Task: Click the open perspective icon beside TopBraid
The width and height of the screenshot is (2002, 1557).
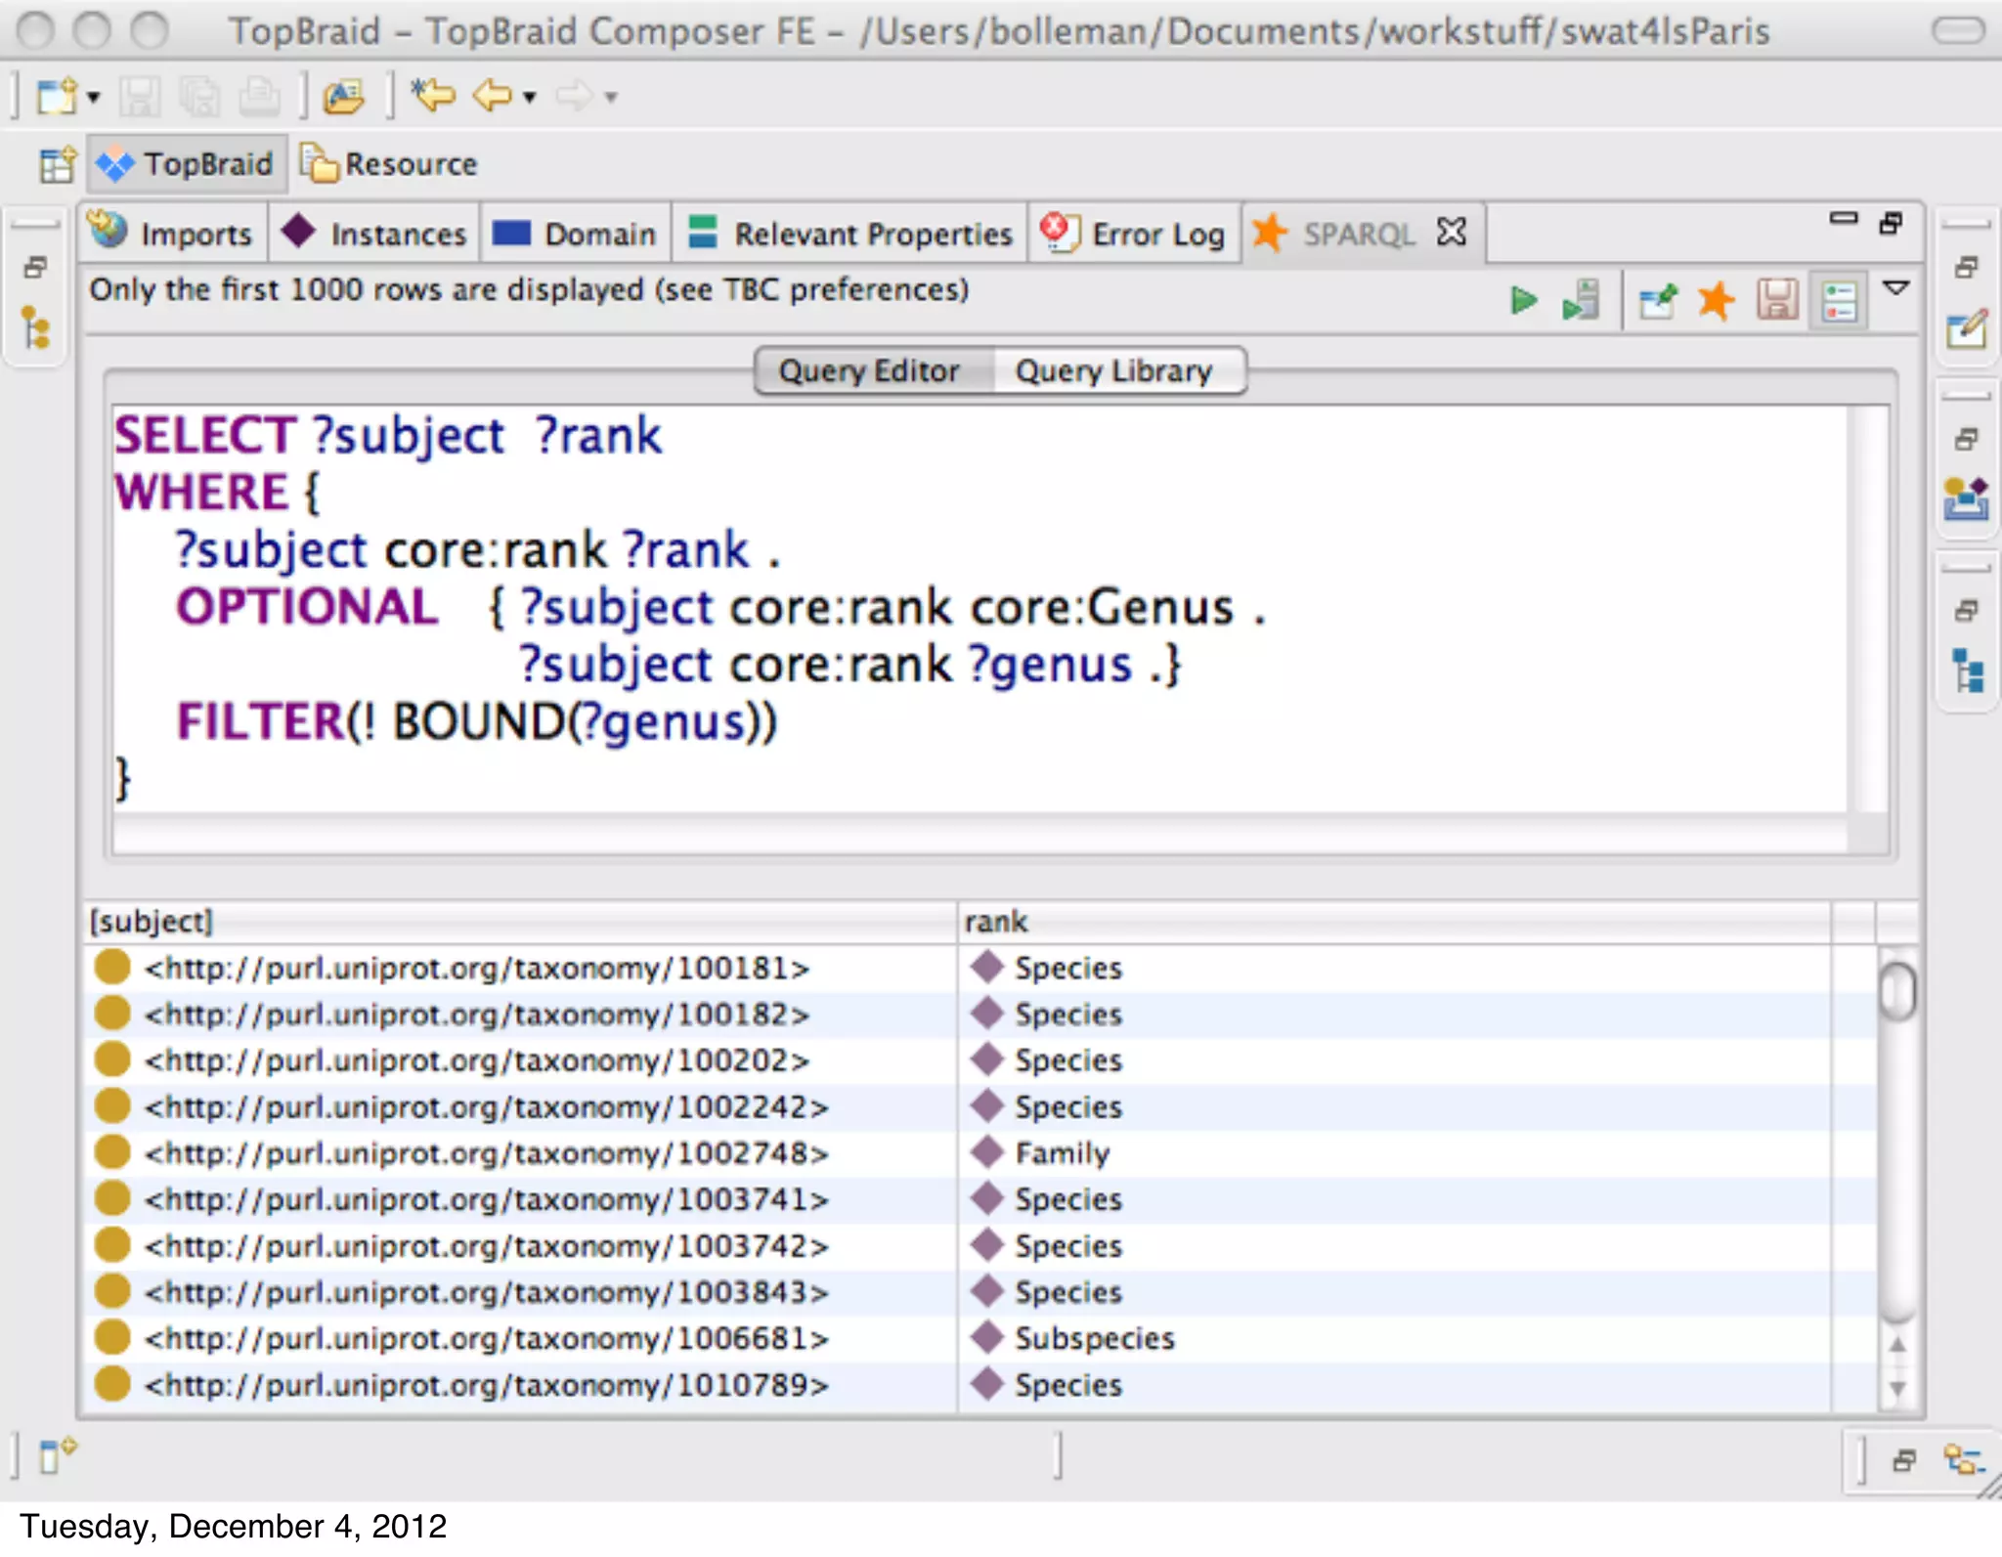Action: pos(57,164)
